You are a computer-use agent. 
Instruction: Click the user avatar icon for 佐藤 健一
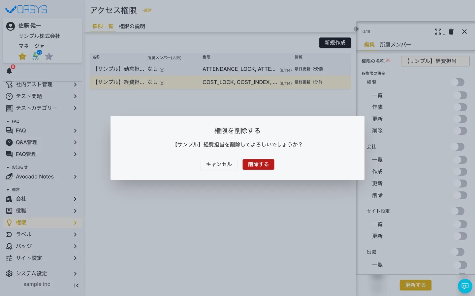(11, 26)
